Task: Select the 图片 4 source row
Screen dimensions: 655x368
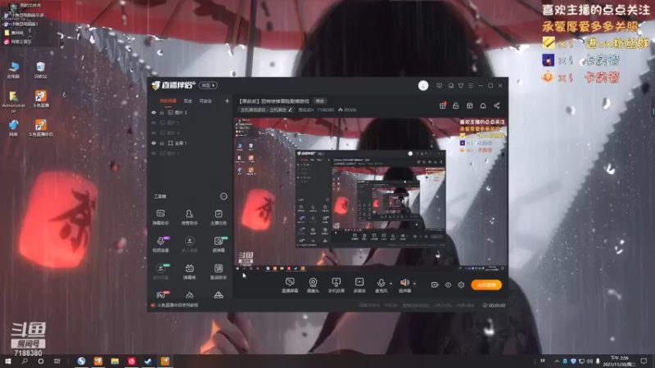Action: 191,132
